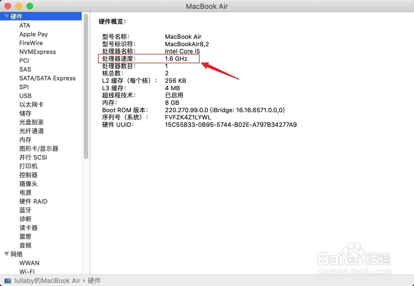Click the 处理器数目 label
Image resolution: width=414 pixels, height=286 pixels.
coord(119,66)
